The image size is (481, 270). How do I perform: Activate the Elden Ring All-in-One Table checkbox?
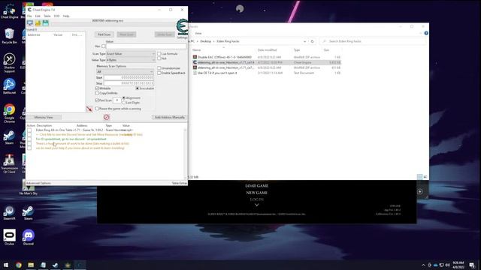(29, 130)
